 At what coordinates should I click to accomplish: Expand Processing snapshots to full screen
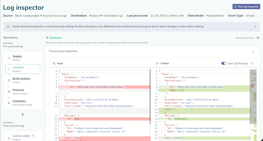tap(253, 52)
